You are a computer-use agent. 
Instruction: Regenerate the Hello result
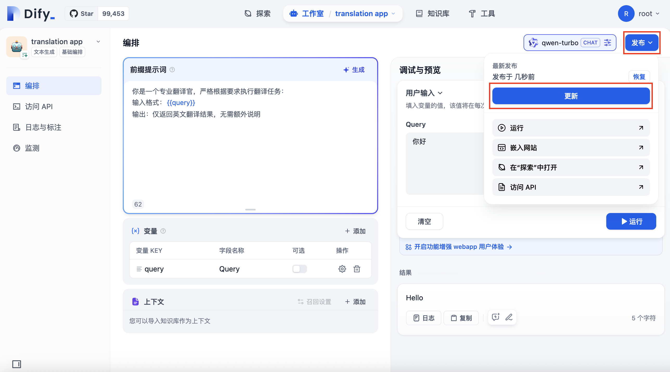[x=495, y=317]
